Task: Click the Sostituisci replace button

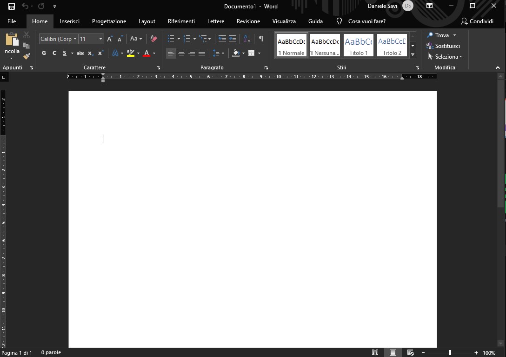Action: click(443, 46)
